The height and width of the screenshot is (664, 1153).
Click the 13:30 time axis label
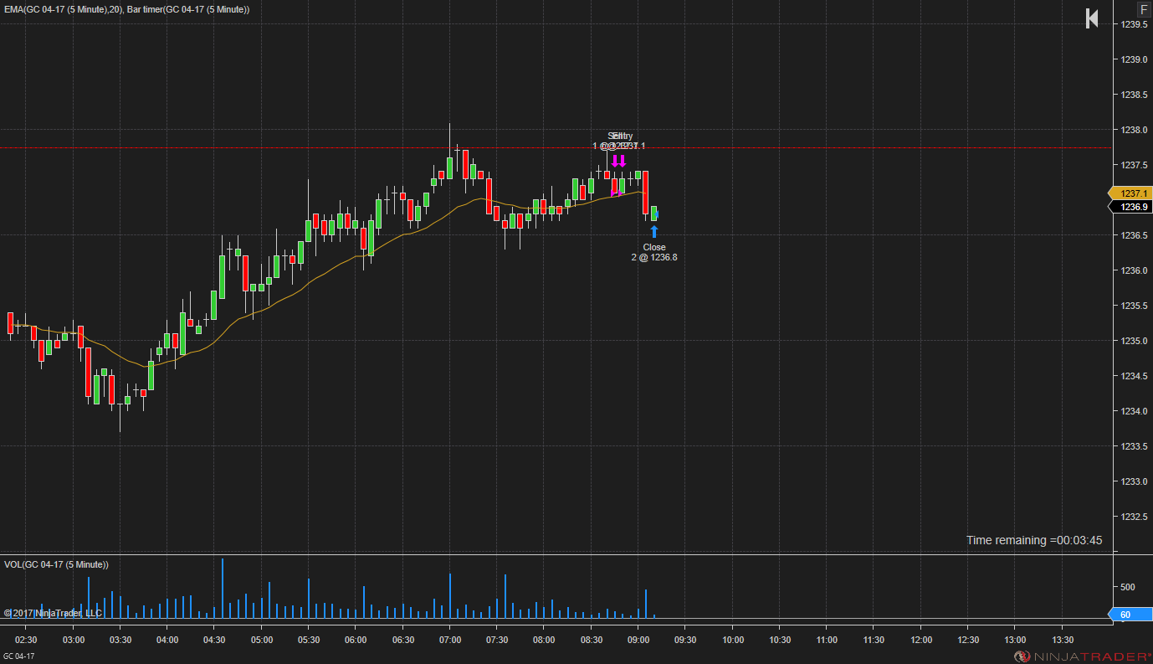(1063, 640)
